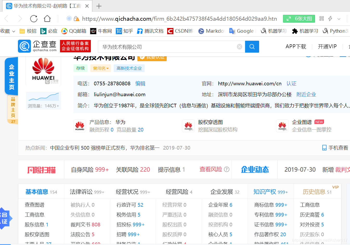
Task: Click the 手机查查 mobile icon
Action: [x=324, y=147]
